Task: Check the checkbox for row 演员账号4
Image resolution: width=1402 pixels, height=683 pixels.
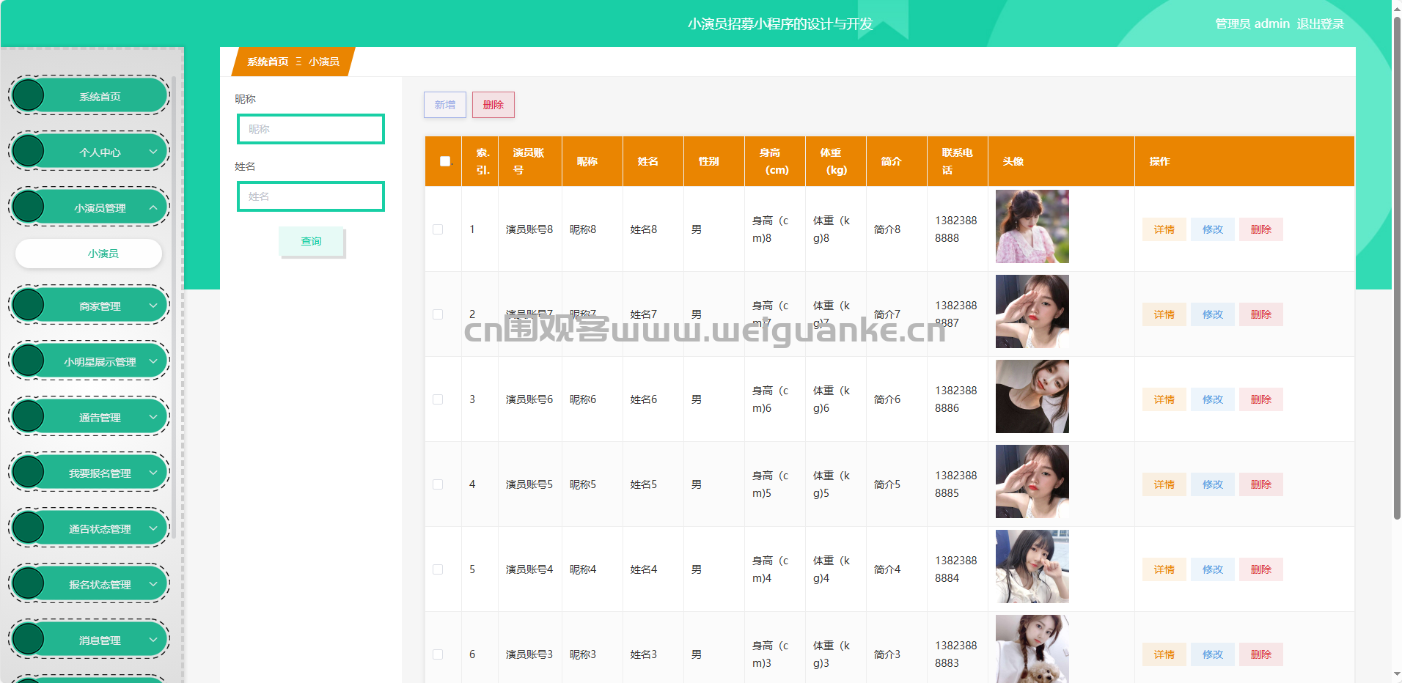Action: pos(438,569)
